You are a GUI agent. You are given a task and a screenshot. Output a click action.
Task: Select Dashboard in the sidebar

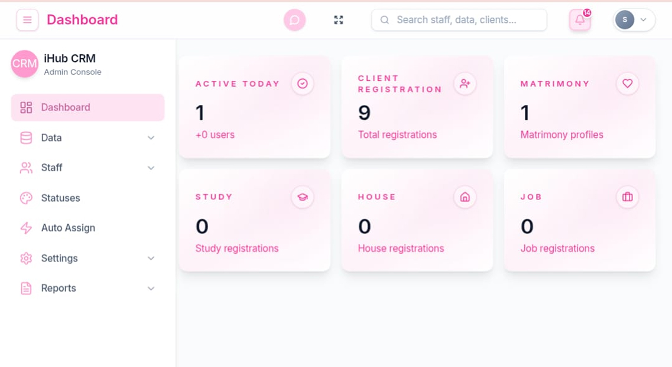87,107
